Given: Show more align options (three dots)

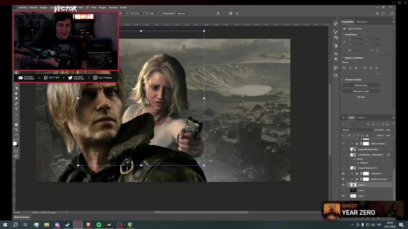Looking at the screenshot, I should click(x=378, y=74).
